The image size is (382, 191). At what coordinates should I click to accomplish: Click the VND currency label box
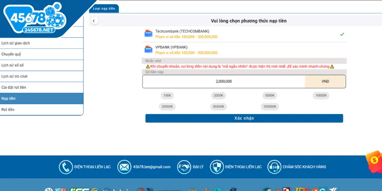tap(325, 81)
